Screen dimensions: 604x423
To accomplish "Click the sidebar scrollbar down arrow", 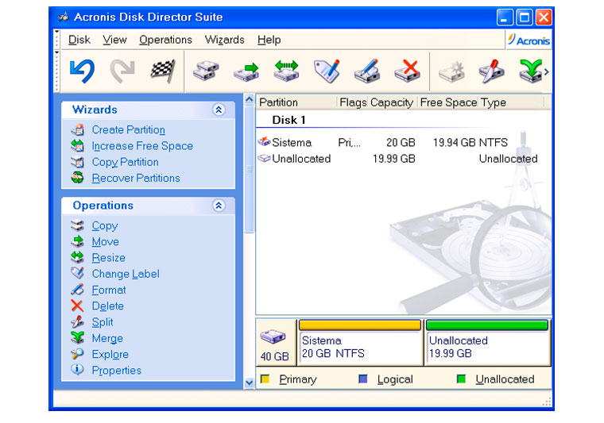I will pos(250,383).
